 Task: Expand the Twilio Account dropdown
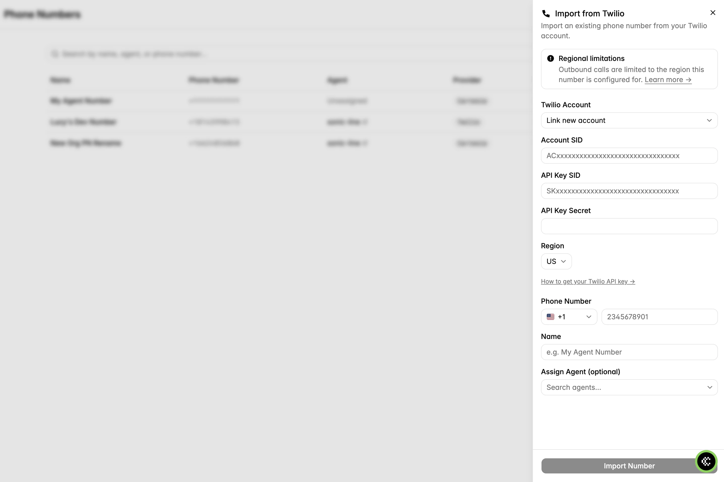(x=629, y=120)
